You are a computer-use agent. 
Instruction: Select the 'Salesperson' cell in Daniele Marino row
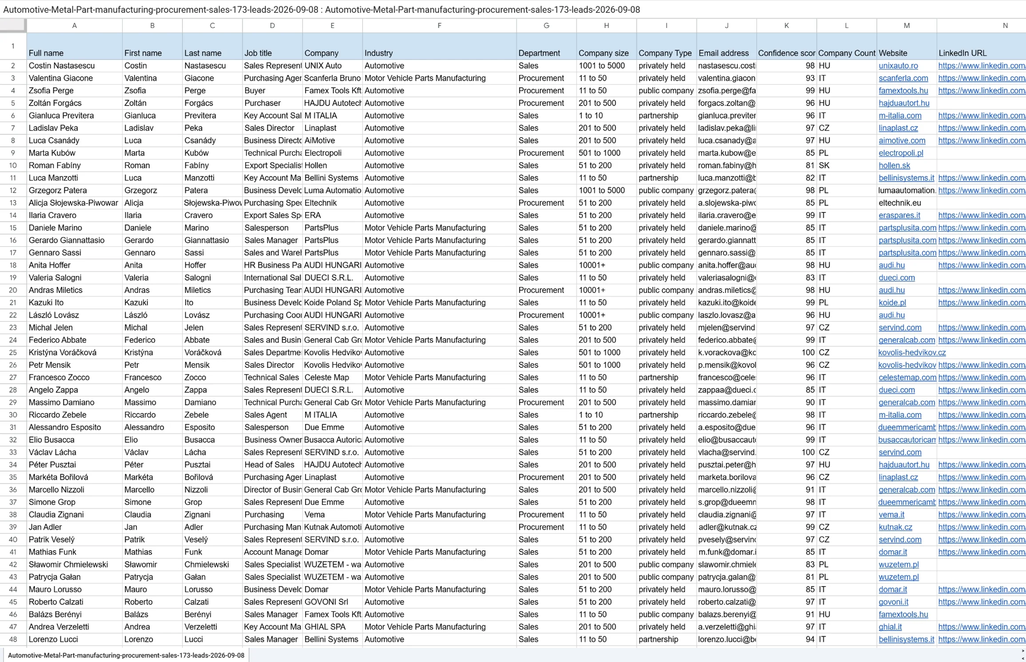(x=272, y=228)
